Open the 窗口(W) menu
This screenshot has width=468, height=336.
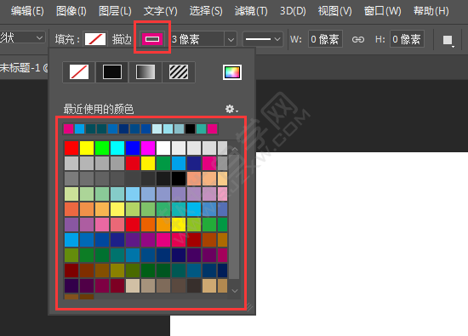(382, 11)
